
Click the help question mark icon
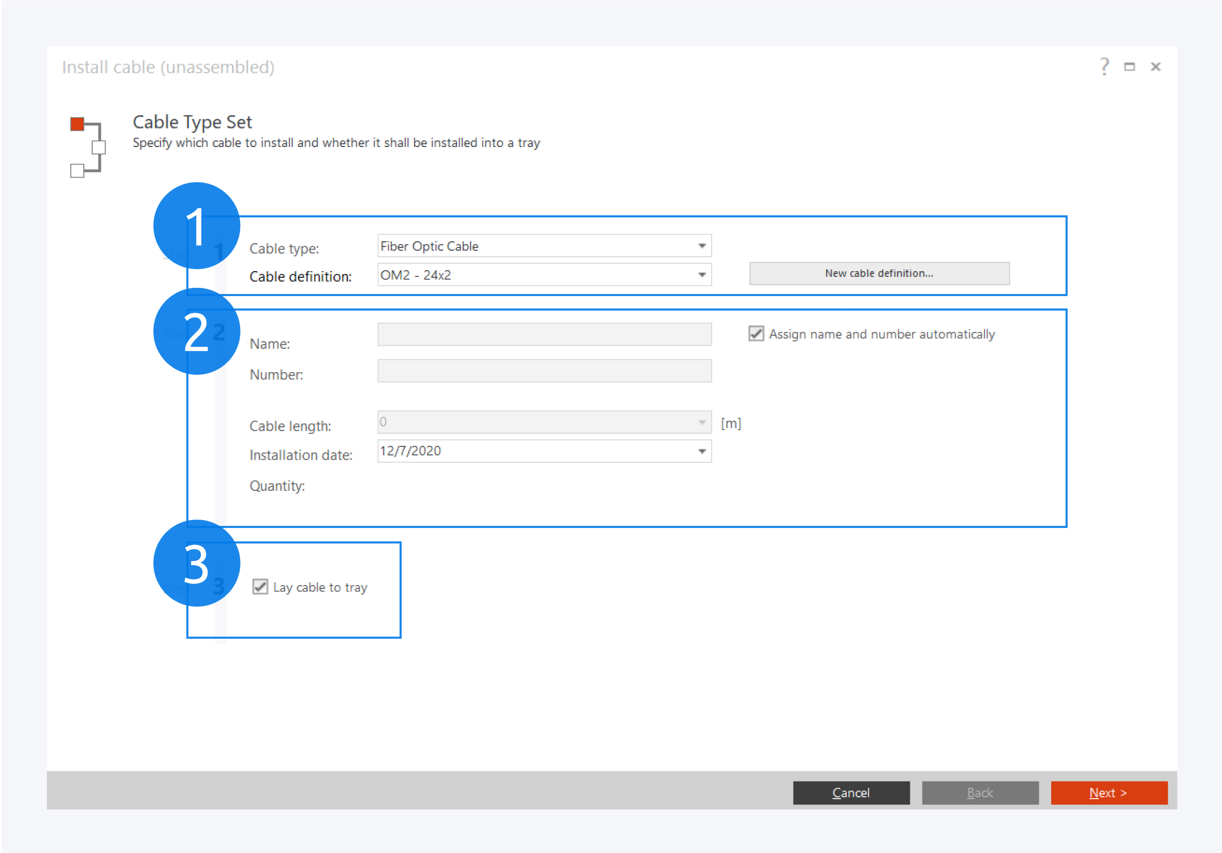1105,67
